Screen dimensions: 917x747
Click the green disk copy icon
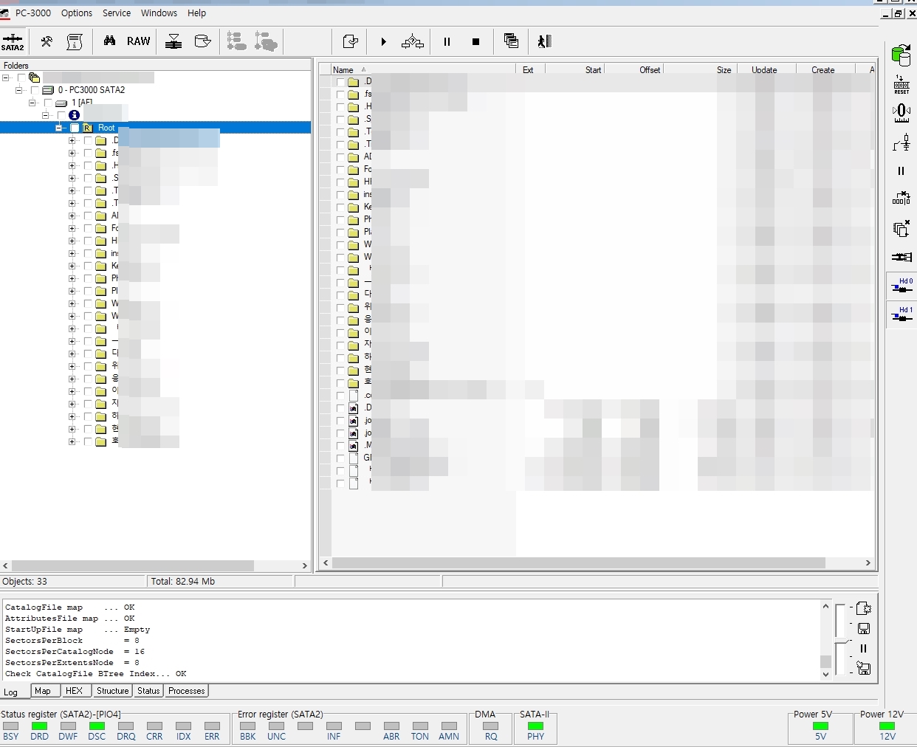click(x=901, y=55)
